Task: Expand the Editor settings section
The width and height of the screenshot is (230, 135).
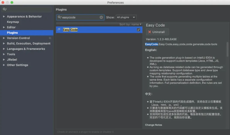Action: 4,27
